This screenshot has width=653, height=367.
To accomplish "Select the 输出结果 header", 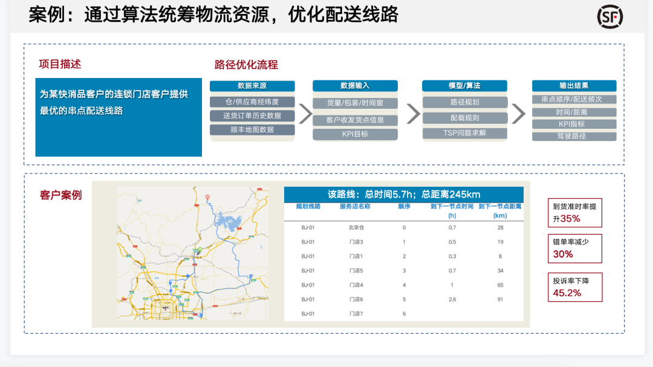I will pyautogui.click(x=574, y=86).
